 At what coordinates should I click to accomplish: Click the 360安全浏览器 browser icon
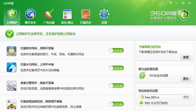(142, 75)
